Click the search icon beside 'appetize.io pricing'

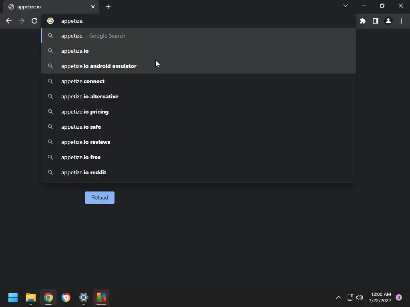(50, 112)
